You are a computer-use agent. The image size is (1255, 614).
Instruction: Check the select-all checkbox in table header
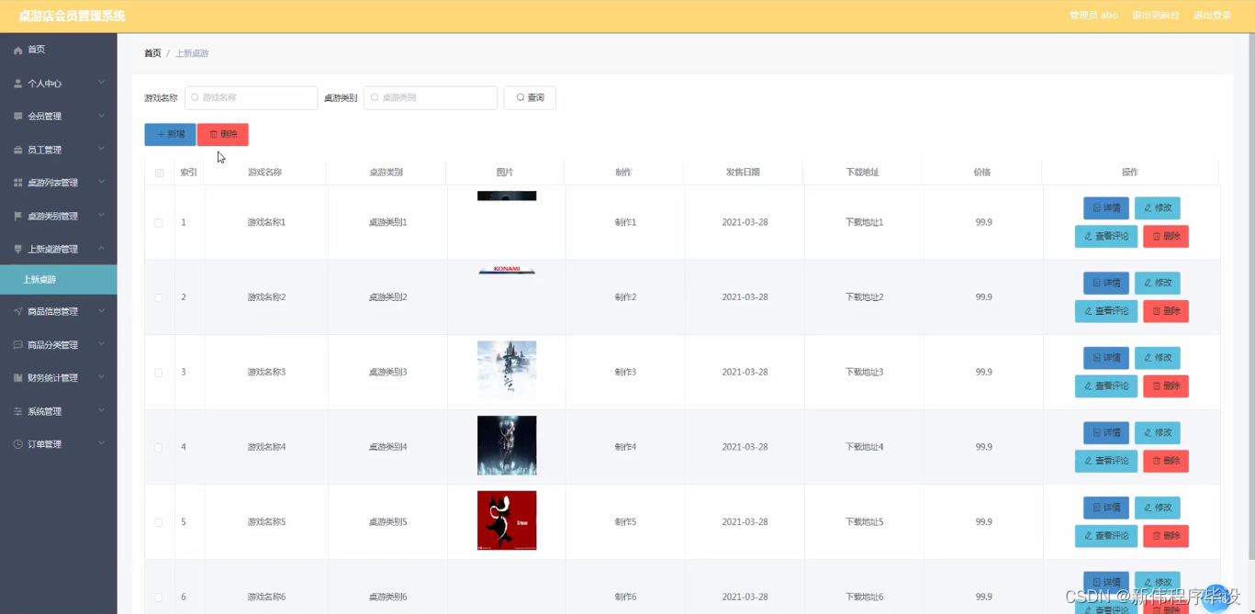click(159, 172)
